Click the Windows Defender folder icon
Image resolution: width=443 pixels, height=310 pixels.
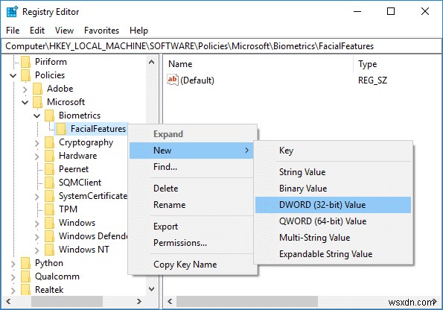(x=49, y=236)
